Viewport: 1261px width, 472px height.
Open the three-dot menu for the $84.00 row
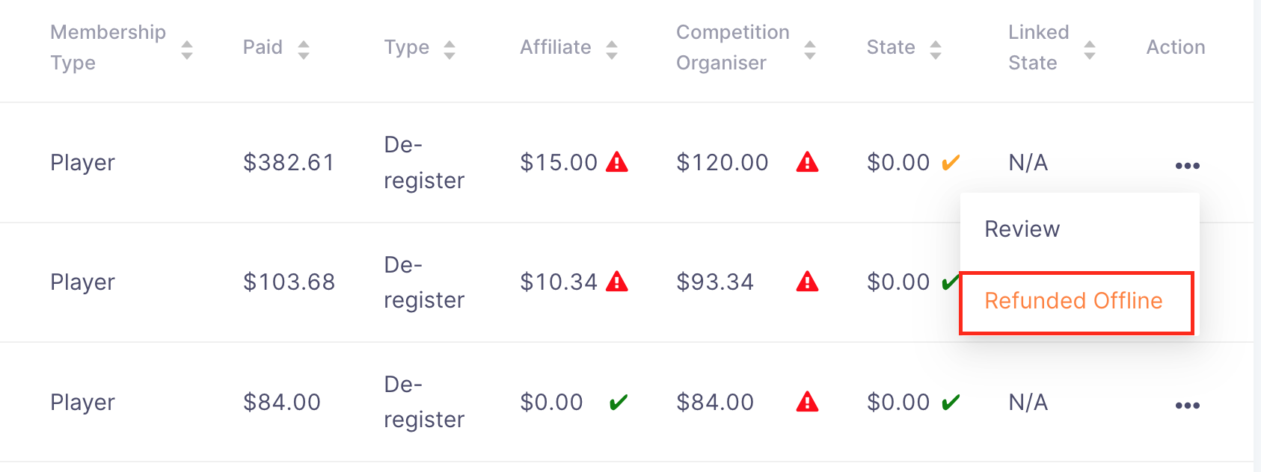click(1187, 406)
